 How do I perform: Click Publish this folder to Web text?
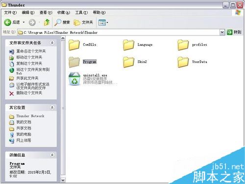click(33, 72)
